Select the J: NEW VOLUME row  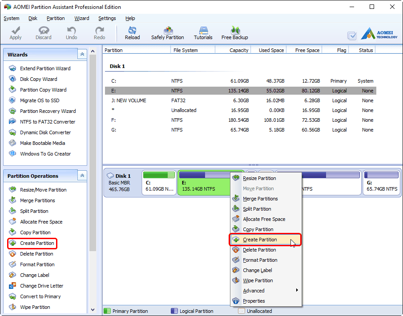[241, 100]
